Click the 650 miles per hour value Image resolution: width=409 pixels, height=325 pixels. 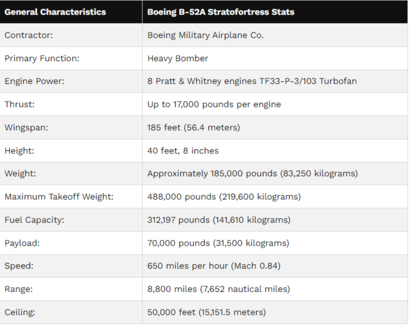pyautogui.click(x=214, y=266)
